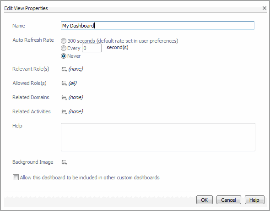Click the Help button at the bottom
This screenshot has height=211, width=270.
[x=254, y=200]
